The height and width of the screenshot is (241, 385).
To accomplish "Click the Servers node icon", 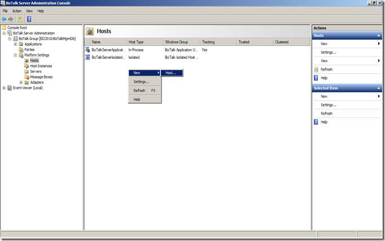I will [x=27, y=72].
